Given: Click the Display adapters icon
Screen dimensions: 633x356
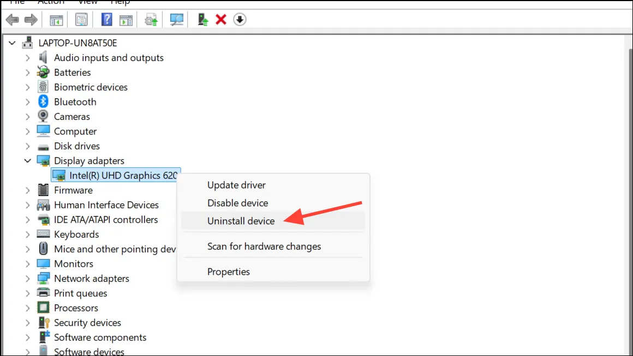Looking at the screenshot, I should tap(43, 160).
